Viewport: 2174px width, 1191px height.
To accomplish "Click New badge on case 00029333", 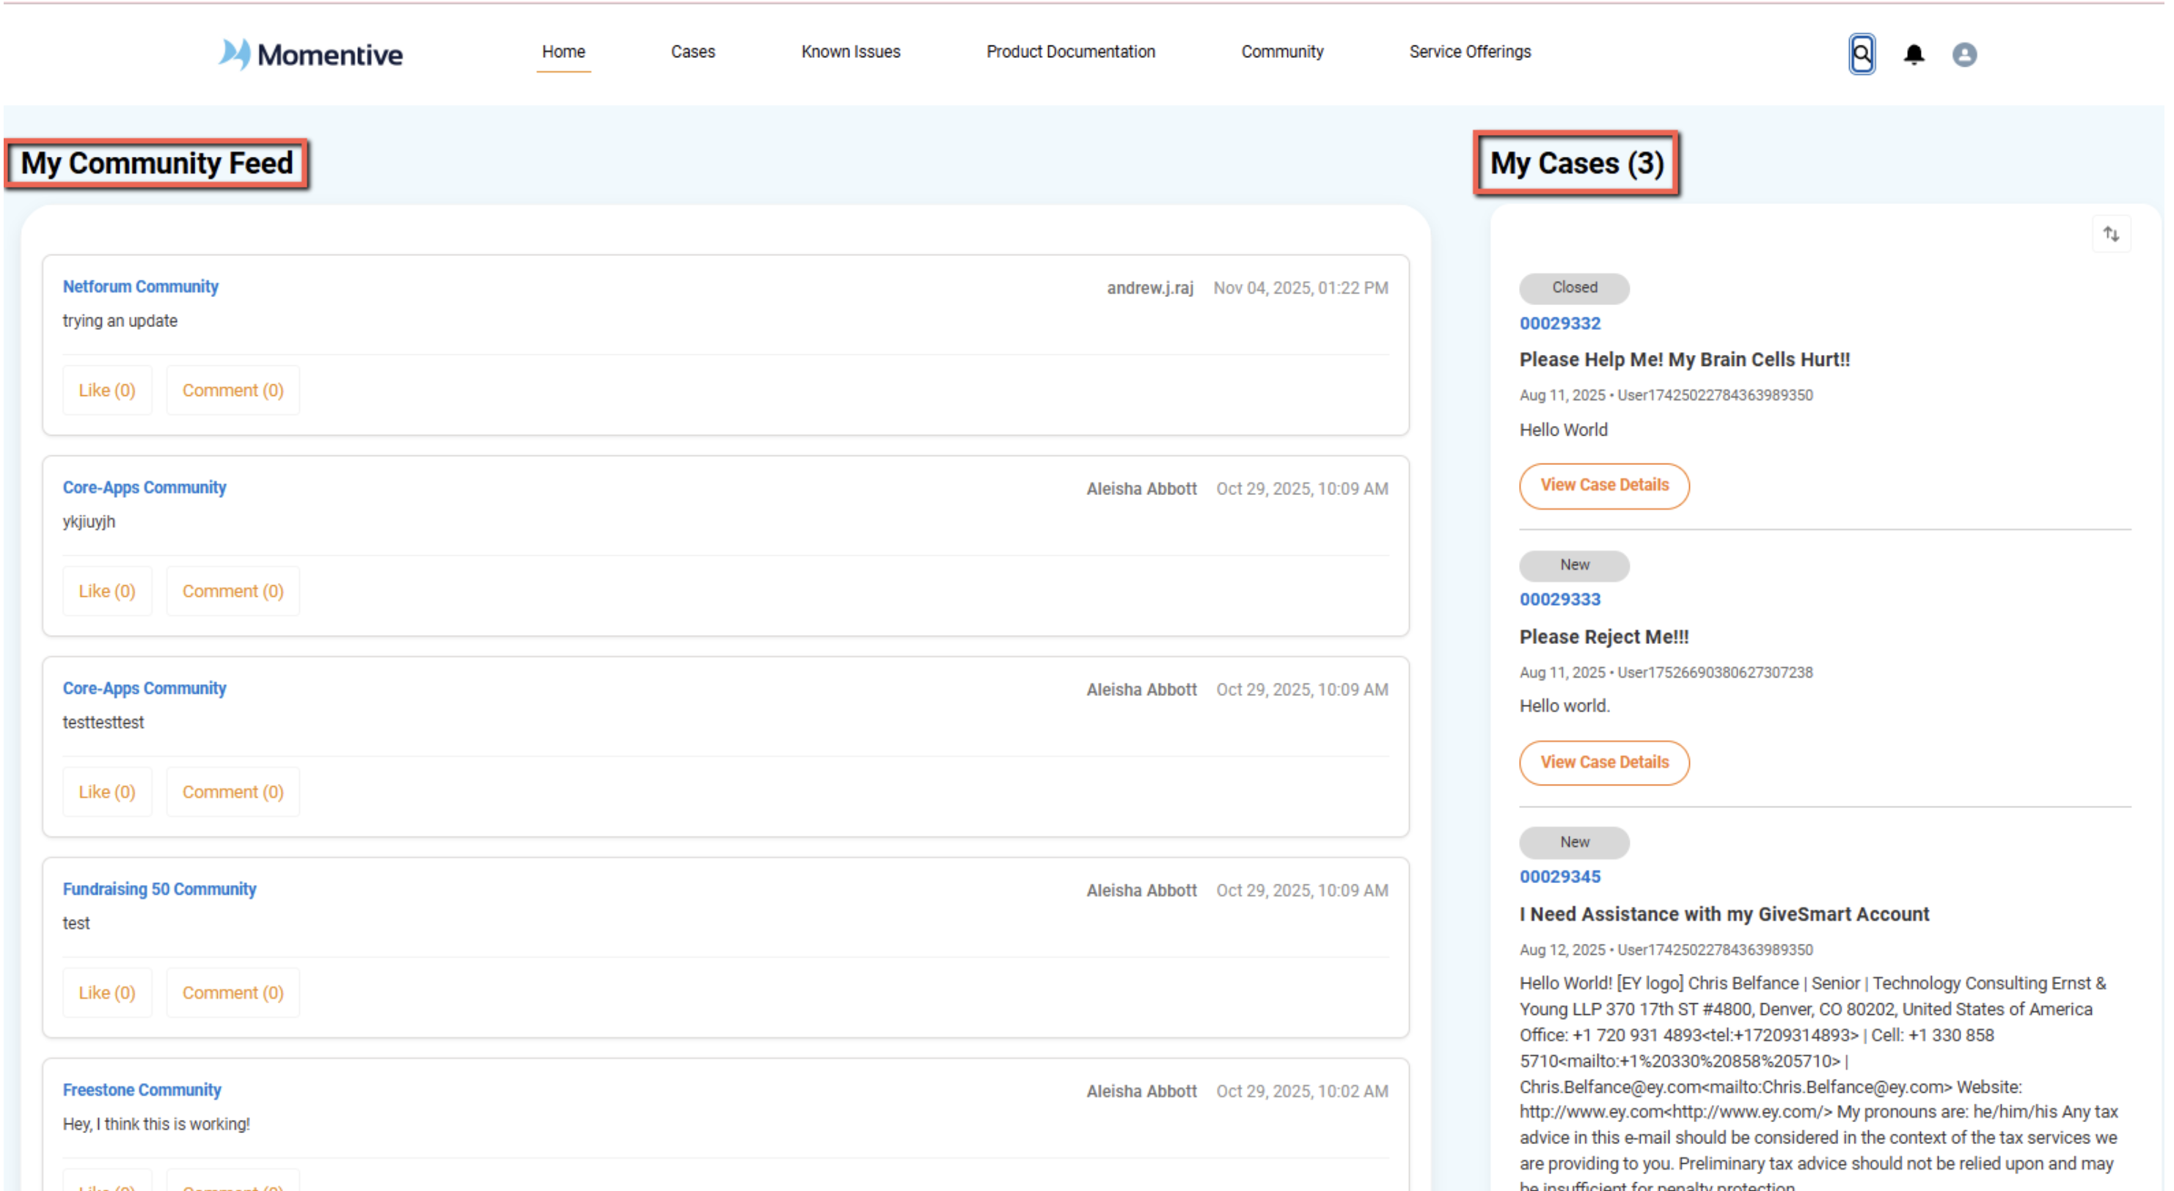I will (1574, 565).
